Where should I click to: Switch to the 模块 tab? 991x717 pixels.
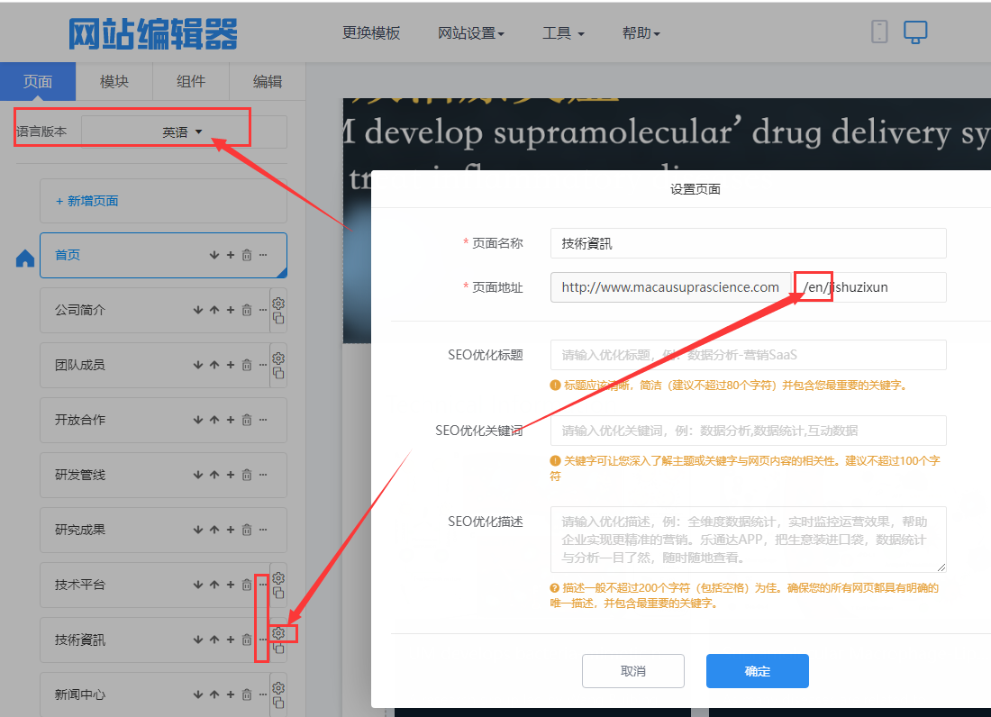pos(114,81)
